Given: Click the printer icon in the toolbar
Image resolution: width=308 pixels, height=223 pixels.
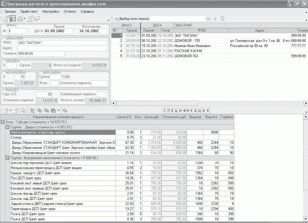Looking at the screenshot, I should pyautogui.click(x=20, y=19).
